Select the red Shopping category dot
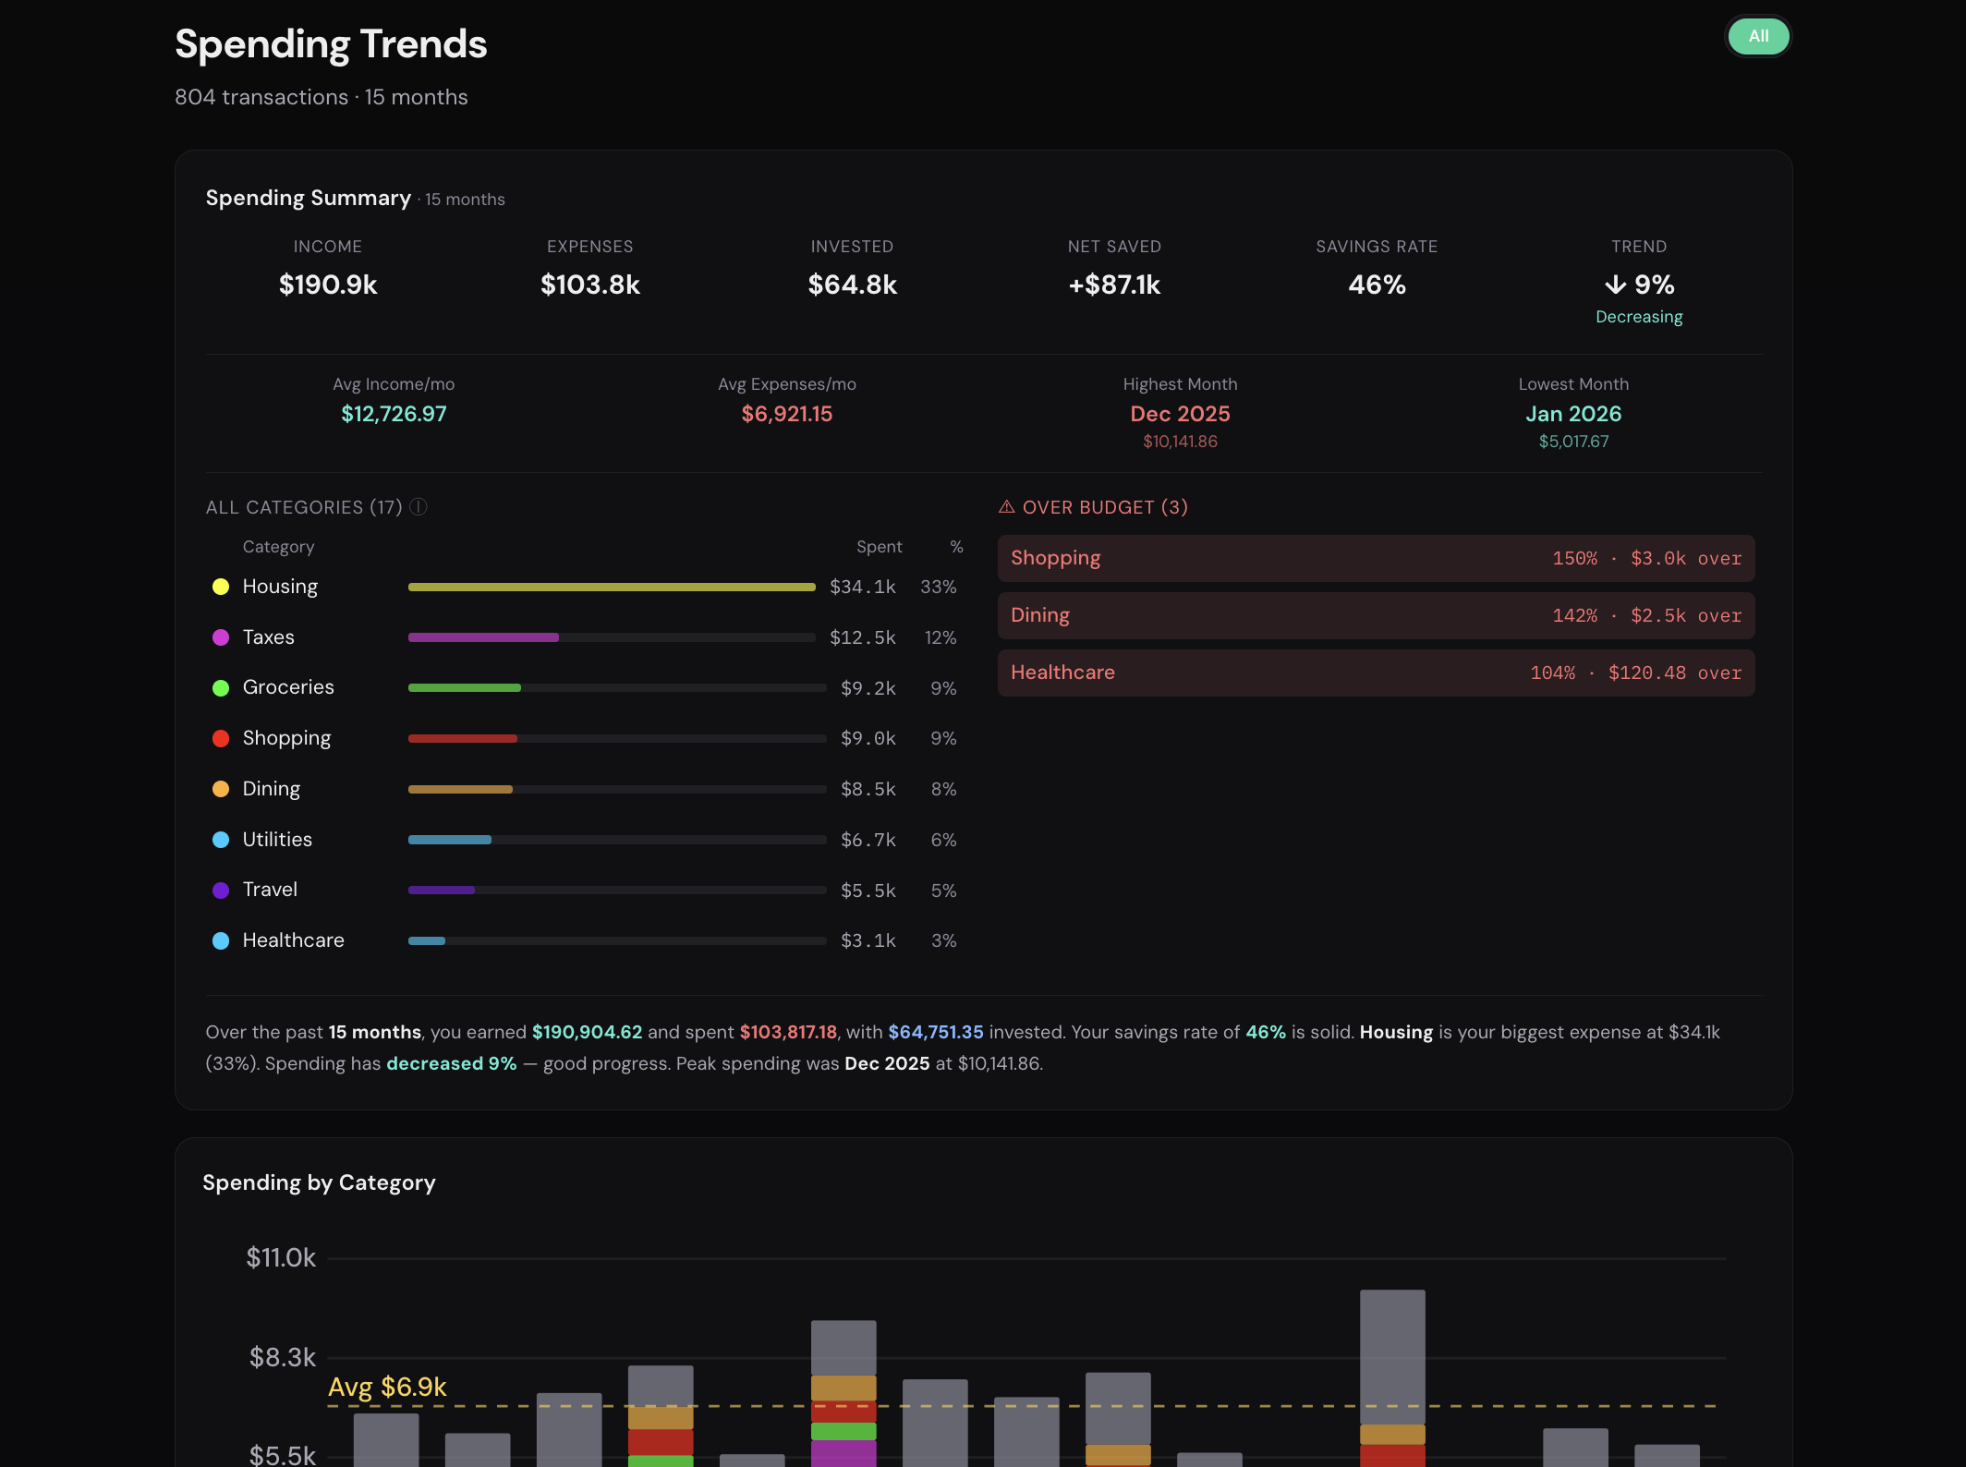Image resolution: width=1966 pixels, height=1467 pixels. [x=220, y=738]
